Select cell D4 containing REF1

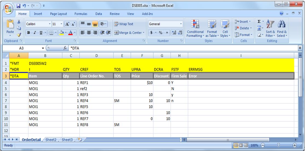coord(96,83)
